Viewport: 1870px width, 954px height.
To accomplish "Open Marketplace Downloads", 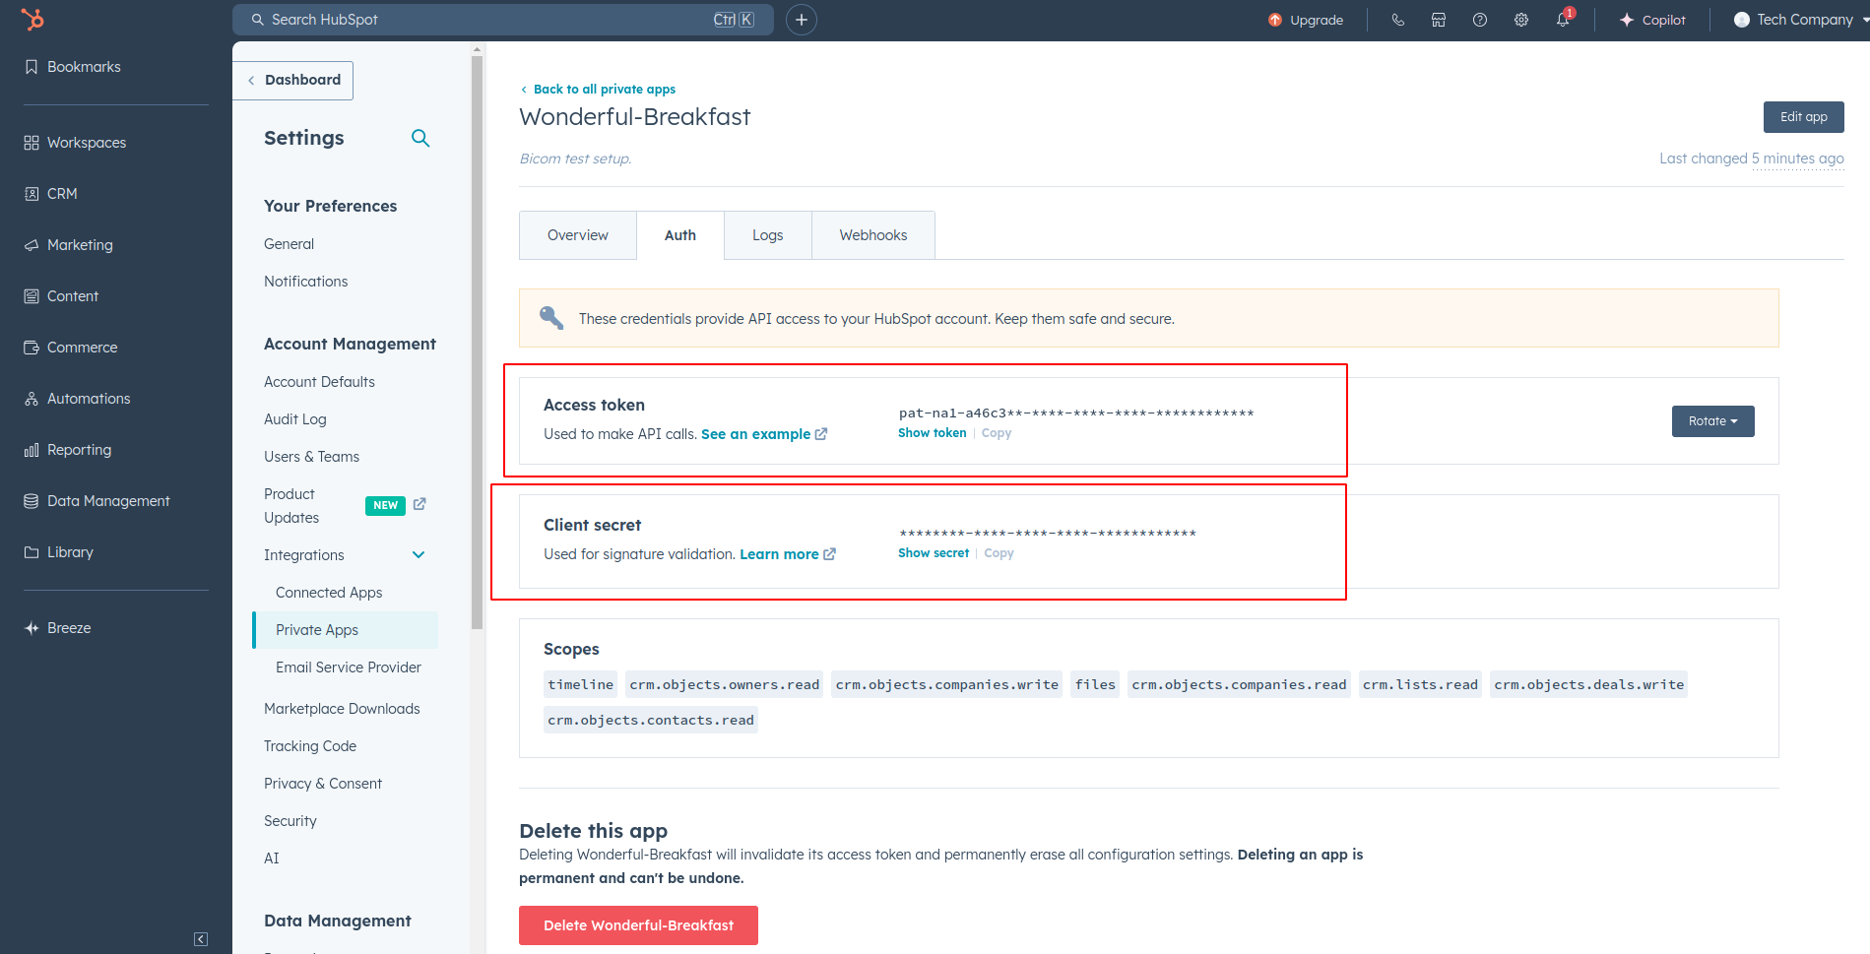I will pos(342,709).
